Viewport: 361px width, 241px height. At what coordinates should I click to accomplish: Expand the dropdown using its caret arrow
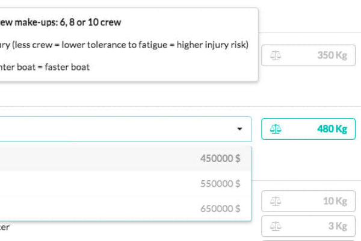coord(239,129)
